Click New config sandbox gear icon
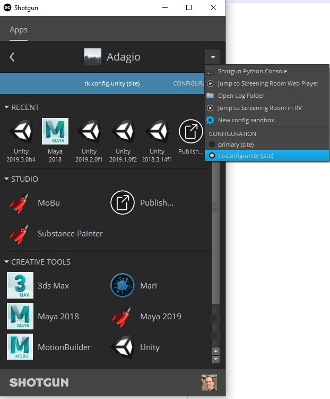 coord(210,120)
